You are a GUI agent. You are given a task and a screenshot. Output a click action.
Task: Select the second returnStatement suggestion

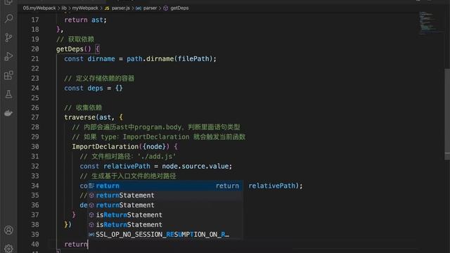(x=165, y=205)
